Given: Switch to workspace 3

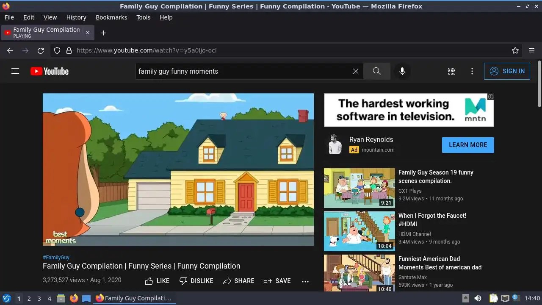Looking at the screenshot, I should click(x=39, y=299).
